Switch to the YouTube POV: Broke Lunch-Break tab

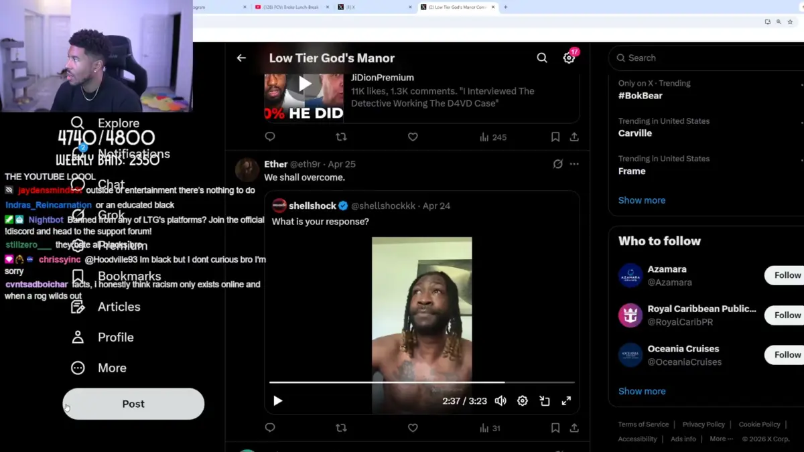click(x=292, y=7)
